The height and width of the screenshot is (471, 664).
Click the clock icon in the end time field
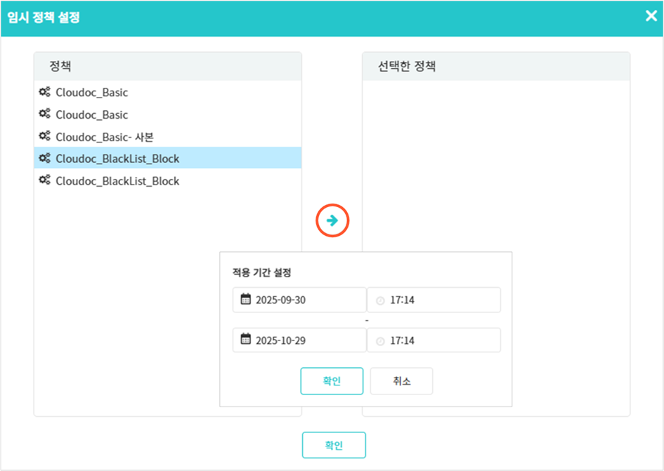(x=380, y=341)
